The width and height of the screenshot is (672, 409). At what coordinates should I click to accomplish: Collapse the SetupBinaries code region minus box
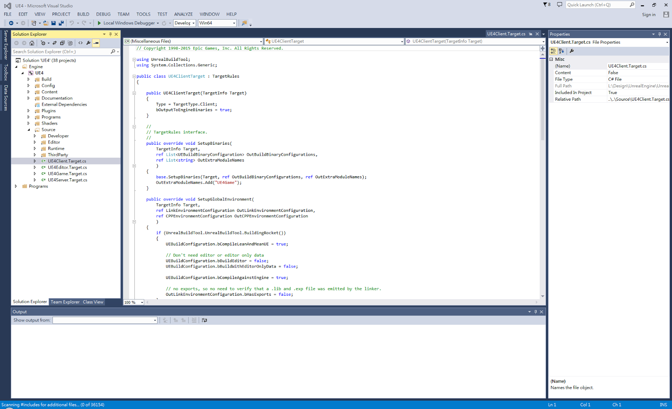click(x=134, y=166)
